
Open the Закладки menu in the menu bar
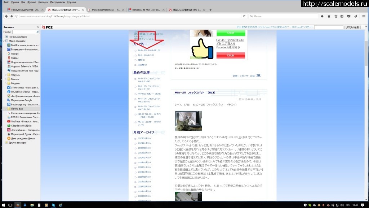click(x=43, y=2)
